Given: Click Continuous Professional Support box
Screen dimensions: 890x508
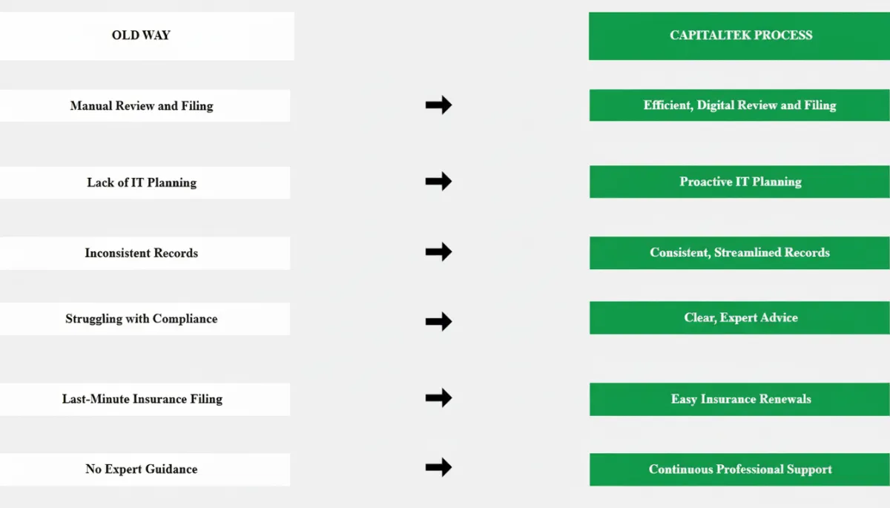Looking at the screenshot, I should pos(739,469).
